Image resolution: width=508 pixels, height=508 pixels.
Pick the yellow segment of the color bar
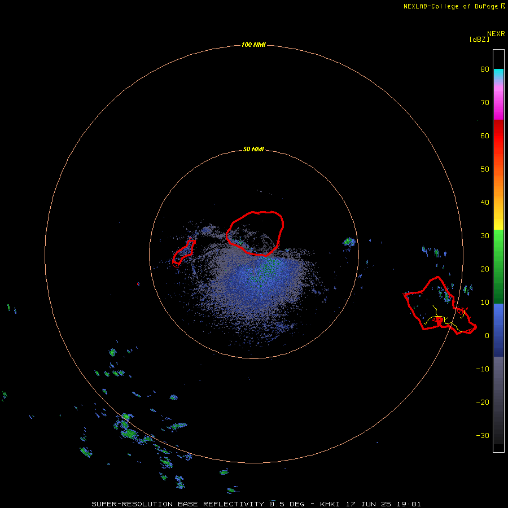click(x=498, y=222)
